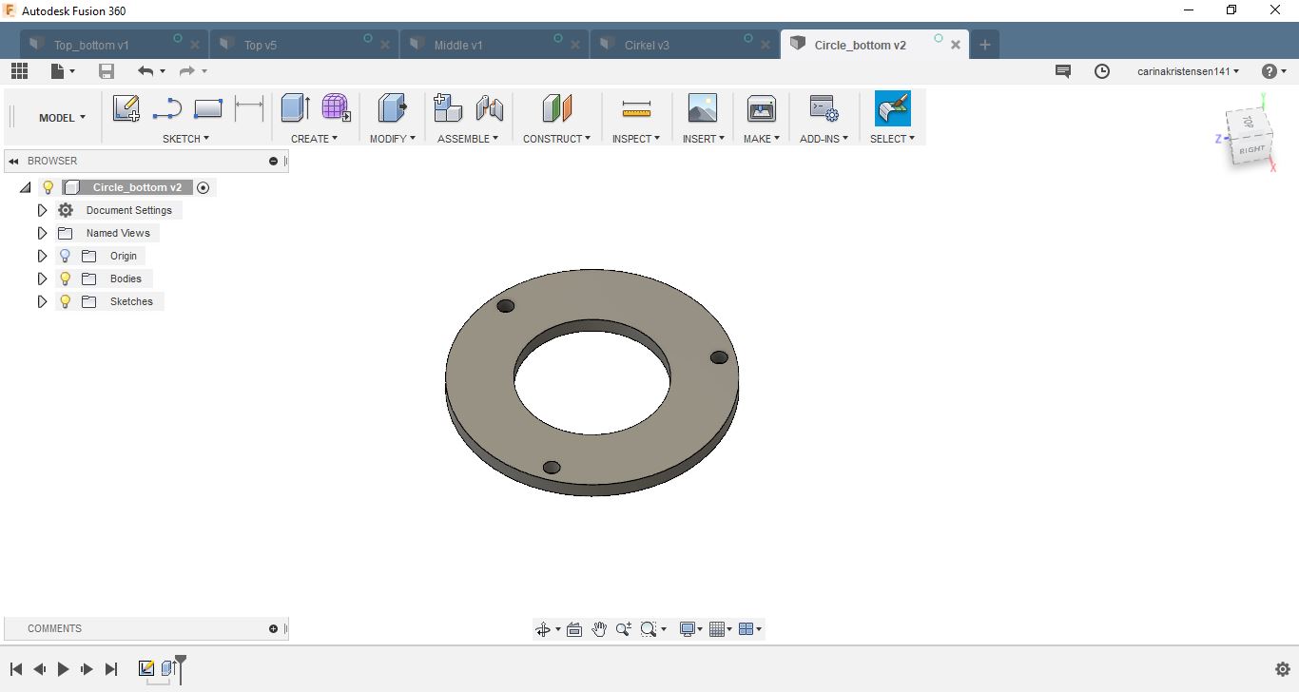Collapse the Circle_bottom v2 root node
1299x692 pixels.
26,187
